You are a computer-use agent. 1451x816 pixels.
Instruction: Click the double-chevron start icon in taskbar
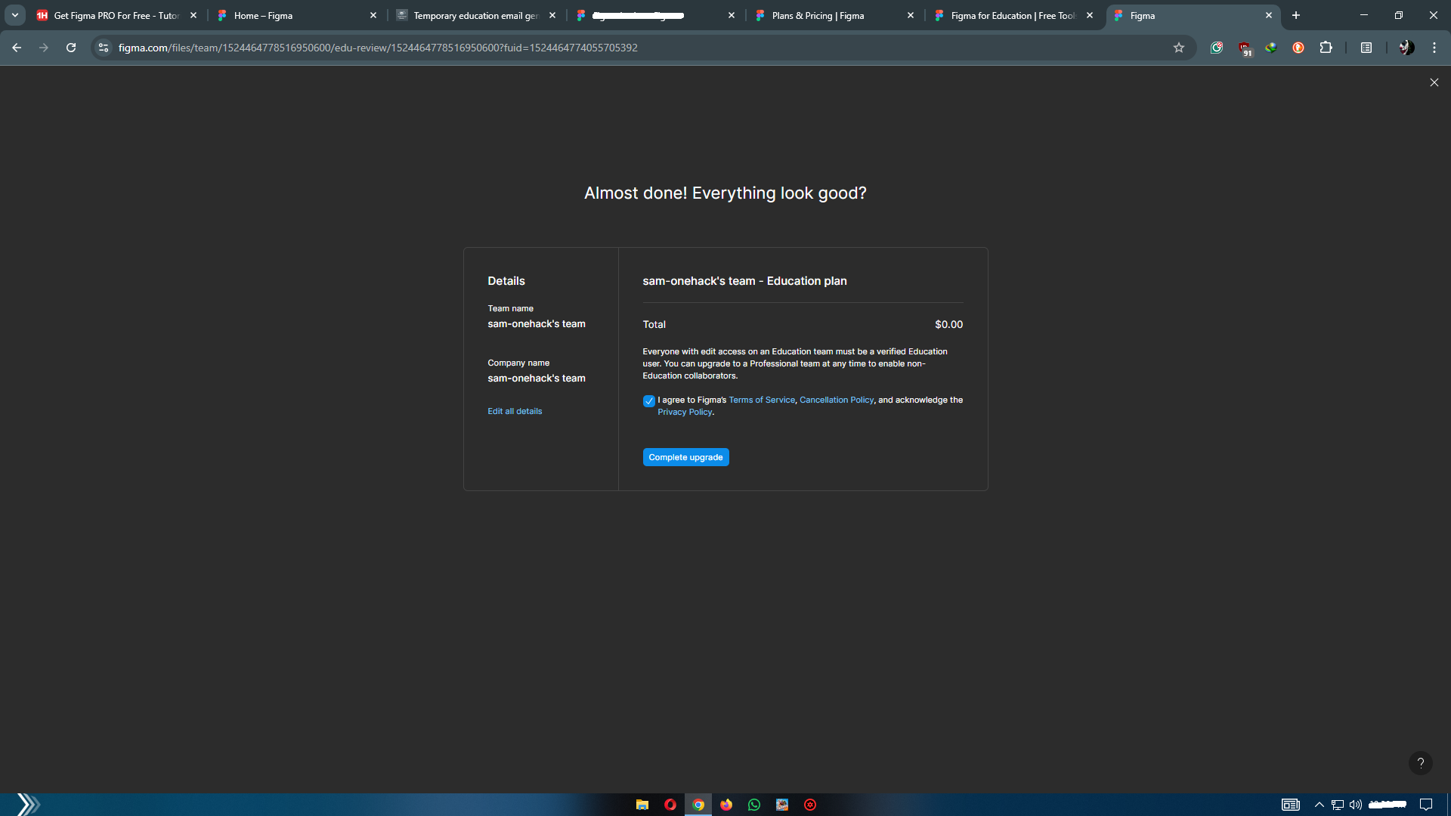click(x=28, y=805)
